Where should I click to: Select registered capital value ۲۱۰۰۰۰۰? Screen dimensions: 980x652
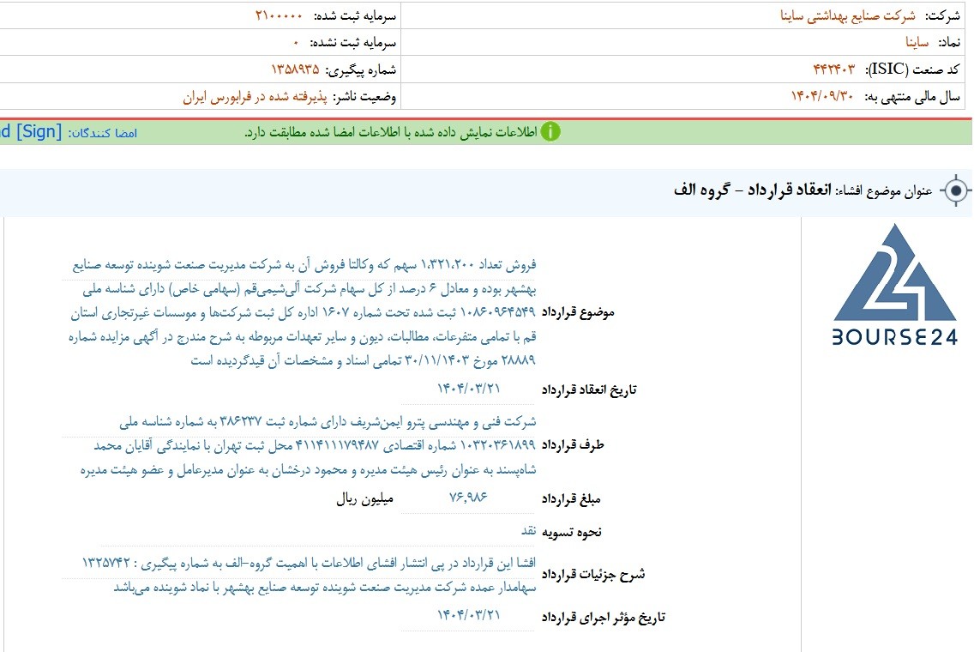coord(279,15)
